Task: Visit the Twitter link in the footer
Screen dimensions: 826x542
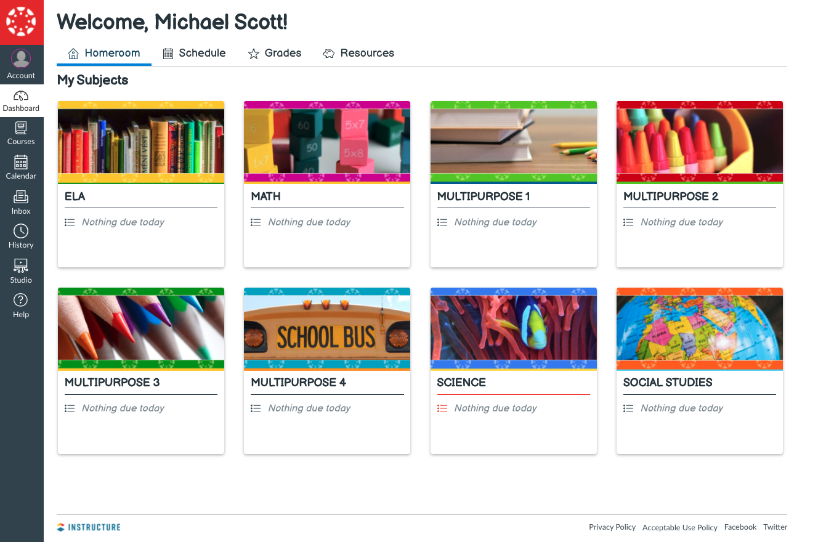Action: tap(775, 527)
